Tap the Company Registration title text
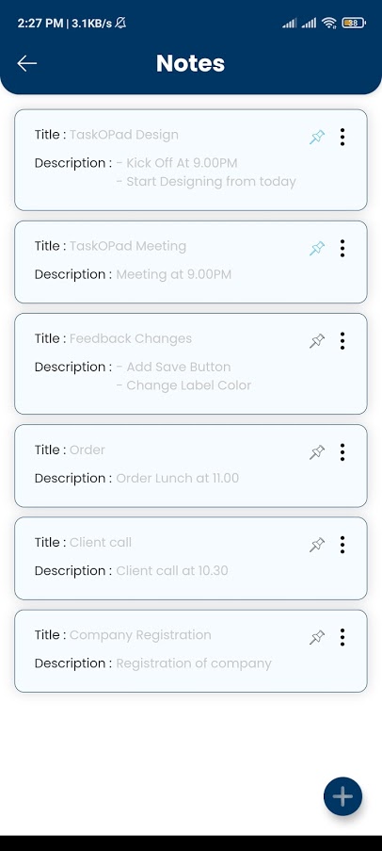 [140, 635]
